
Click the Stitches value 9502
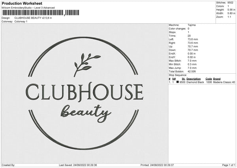click(230, 3)
